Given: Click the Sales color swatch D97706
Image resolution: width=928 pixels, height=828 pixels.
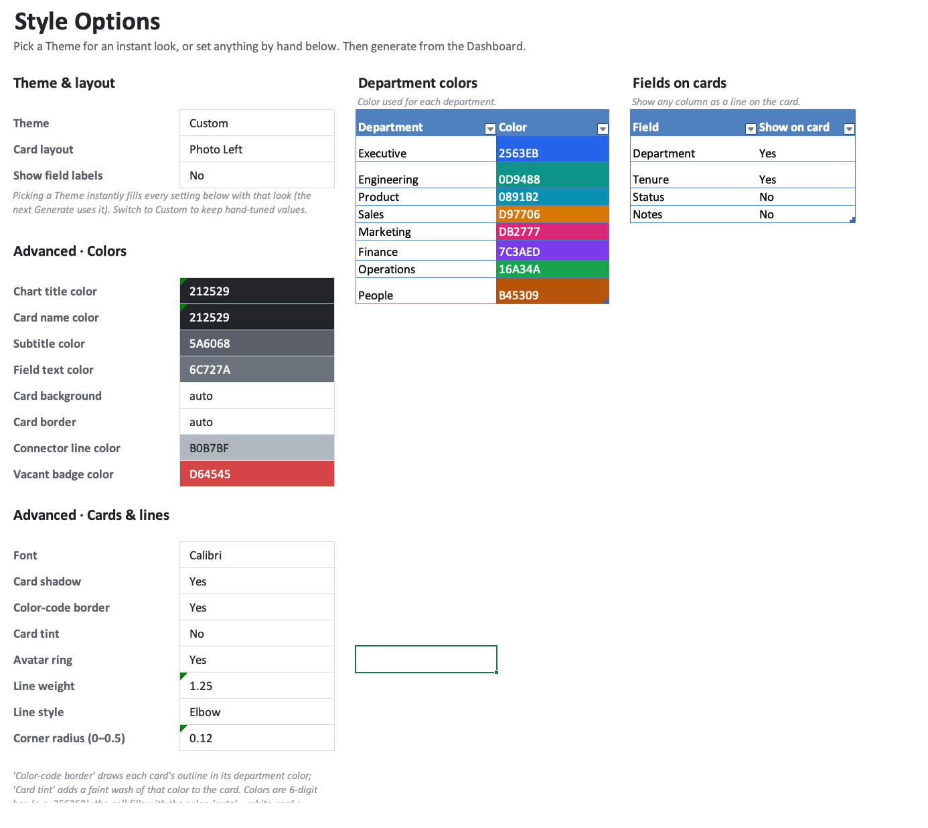Looking at the screenshot, I should pyautogui.click(x=552, y=214).
